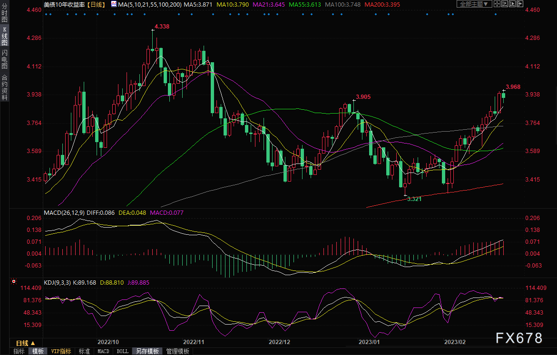The image size is (557, 355).
Task: Click the 3.321 low price label
Action: point(414,199)
